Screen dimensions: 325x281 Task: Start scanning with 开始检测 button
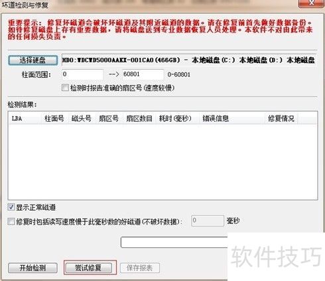pos(32,268)
